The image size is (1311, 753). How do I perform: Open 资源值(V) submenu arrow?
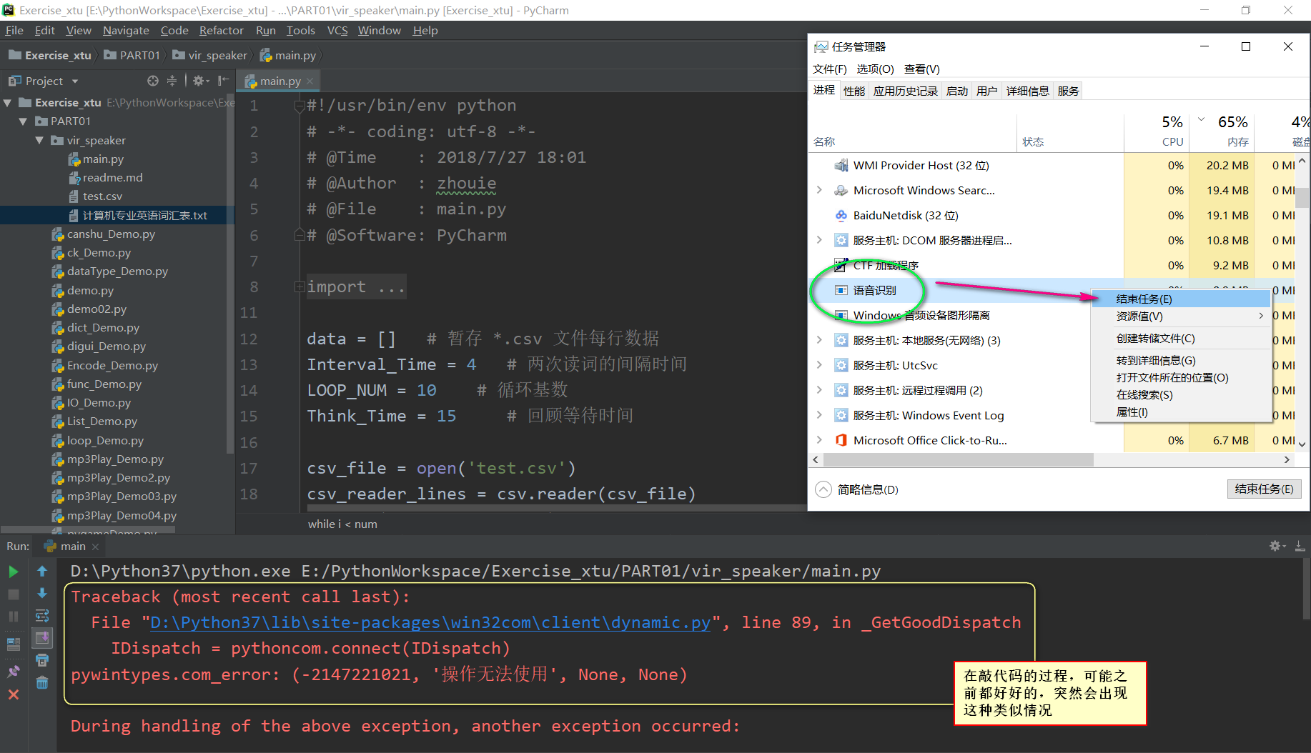[x=1261, y=316]
